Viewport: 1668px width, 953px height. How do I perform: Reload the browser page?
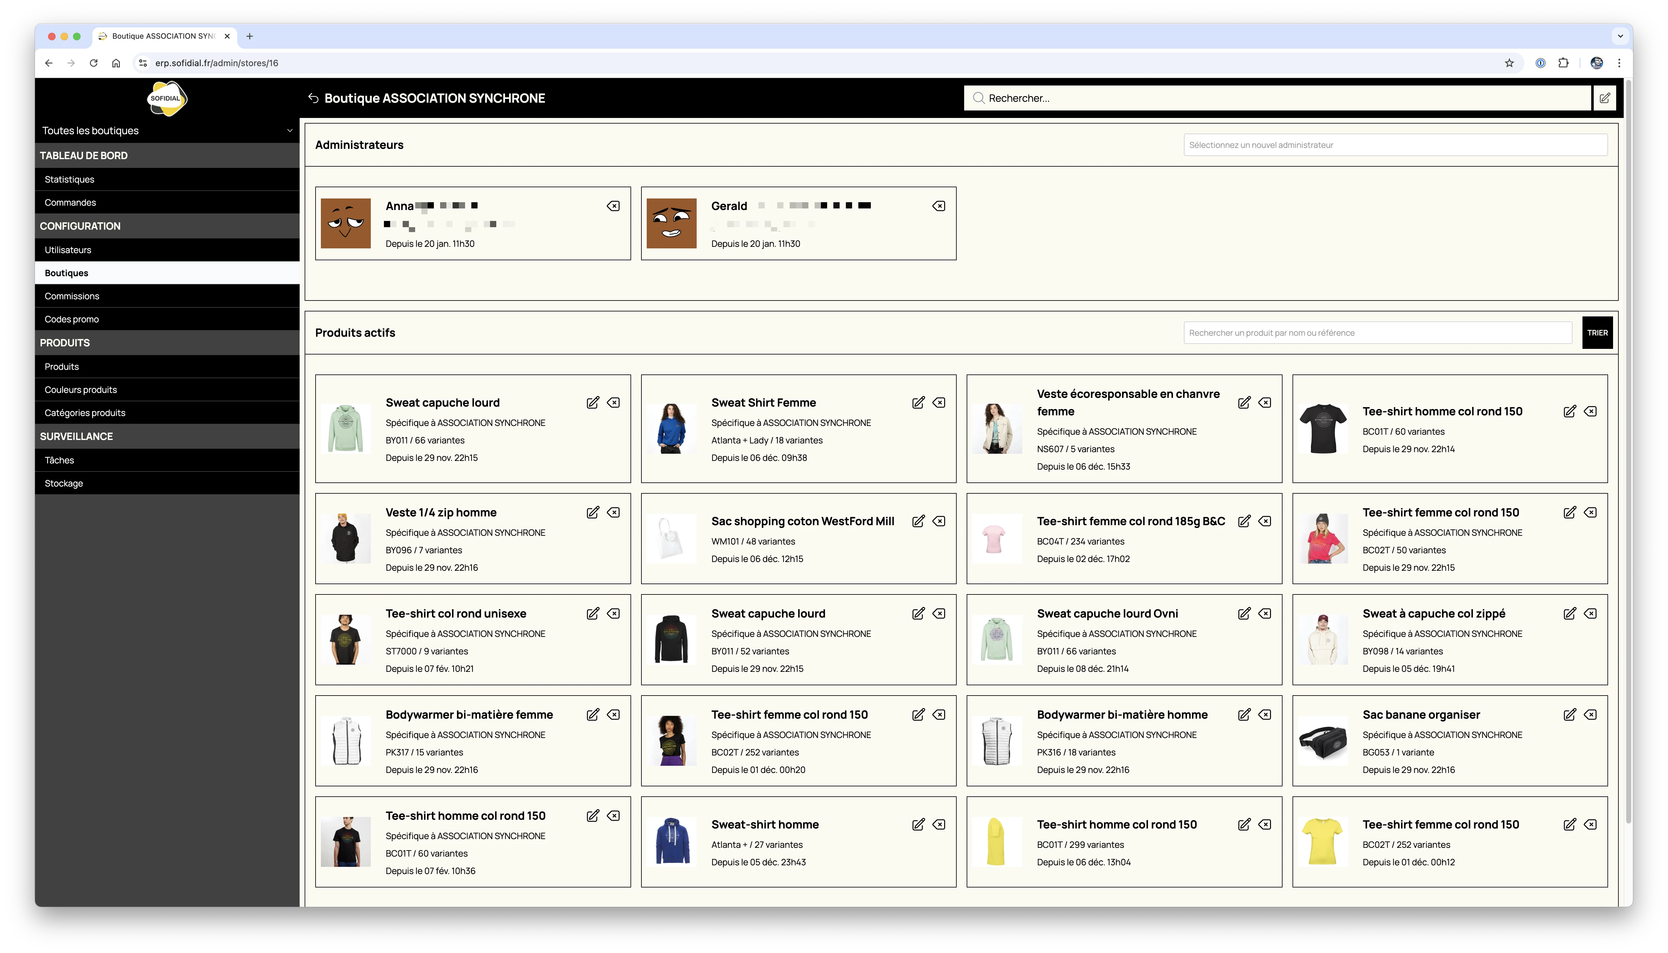pyautogui.click(x=94, y=63)
